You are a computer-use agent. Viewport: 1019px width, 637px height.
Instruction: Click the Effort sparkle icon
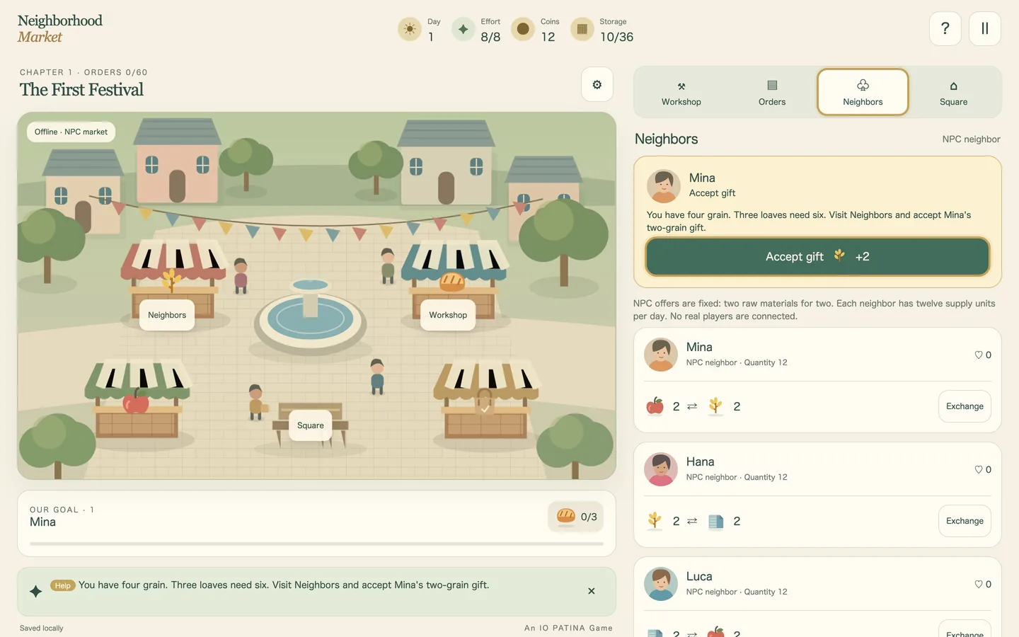point(463,29)
